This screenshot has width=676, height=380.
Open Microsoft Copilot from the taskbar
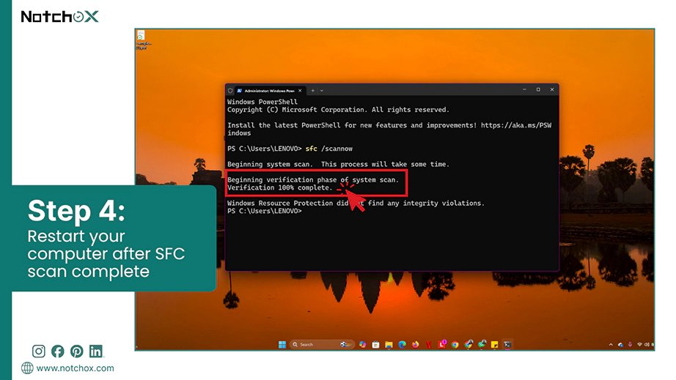click(x=363, y=344)
